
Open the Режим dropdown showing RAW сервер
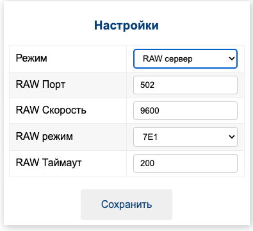click(185, 58)
